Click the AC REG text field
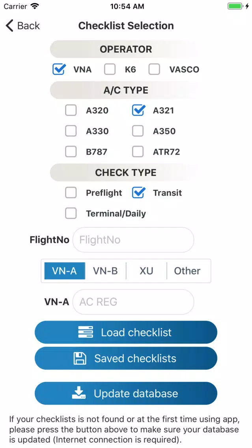Image resolution: width=252 pixels, height=448 pixels. [133, 302]
